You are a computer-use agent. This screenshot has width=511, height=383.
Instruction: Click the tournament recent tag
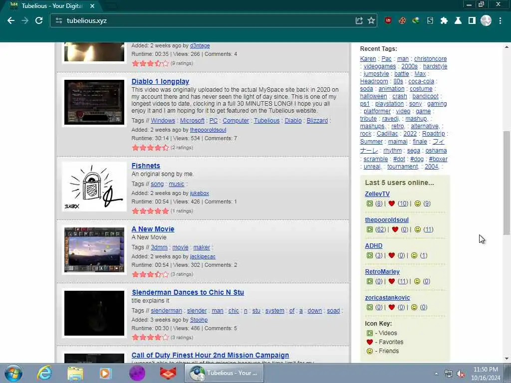point(403,167)
